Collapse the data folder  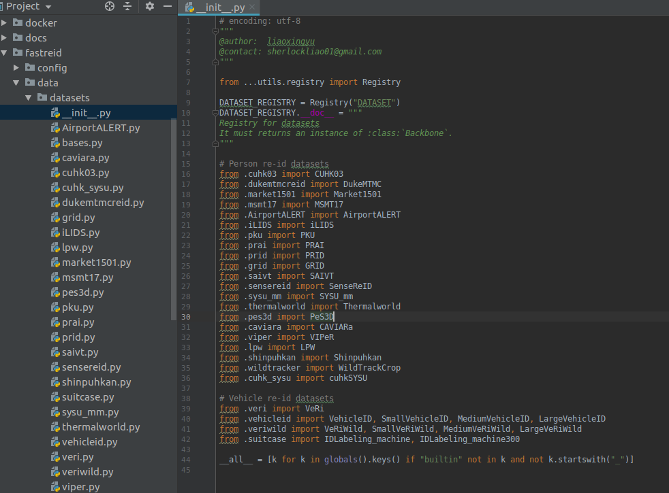pos(16,82)
